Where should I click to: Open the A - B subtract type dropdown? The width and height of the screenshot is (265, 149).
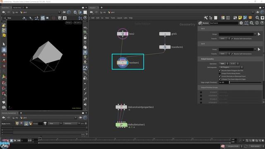click(234, 64)
